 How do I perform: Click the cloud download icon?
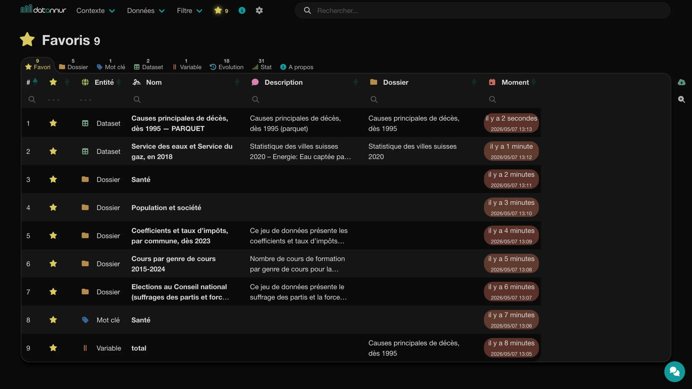681,82
